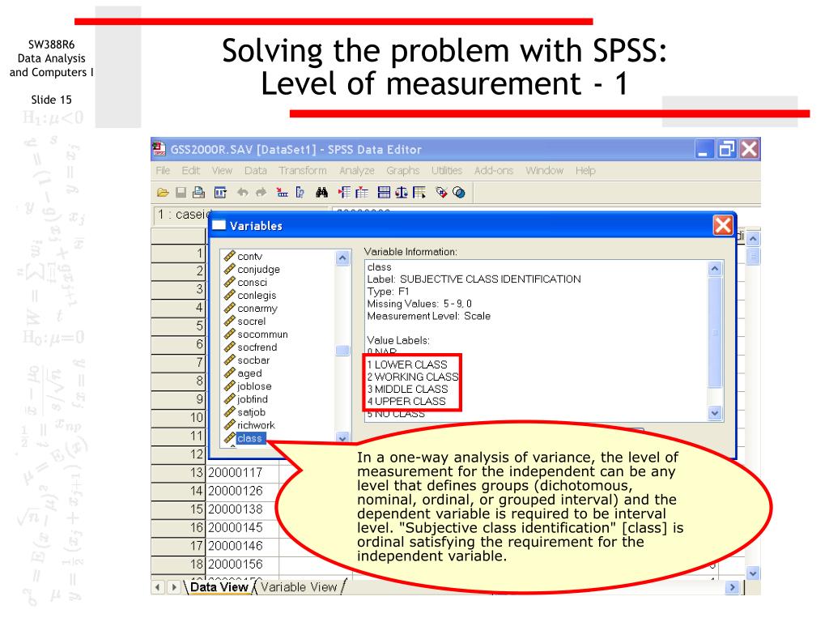The image size is (829, 622).
Task: Switch to the Data View tab
Action: pyautogui.click(x=219, y=587)
